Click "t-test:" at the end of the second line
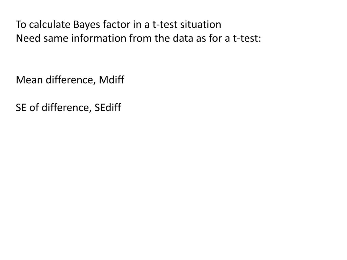Screen dimensions: 347x260 [x=247, y=39]
